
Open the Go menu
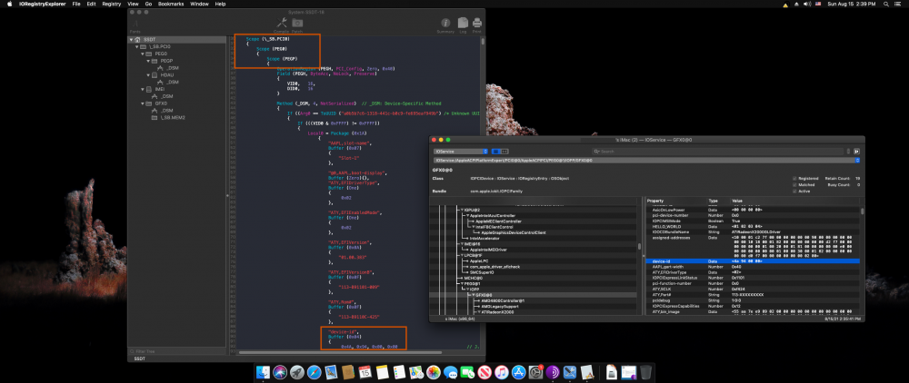pyautogui.click(x=148, y=4)
